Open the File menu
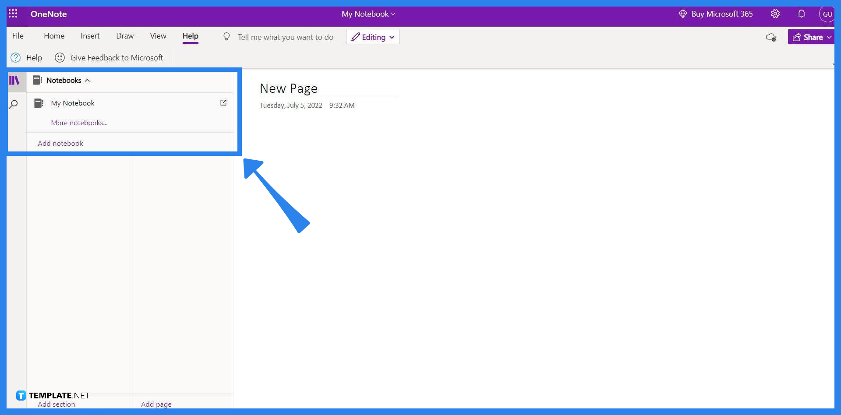This screenshot has width=841, height=415. coord(18,36)
